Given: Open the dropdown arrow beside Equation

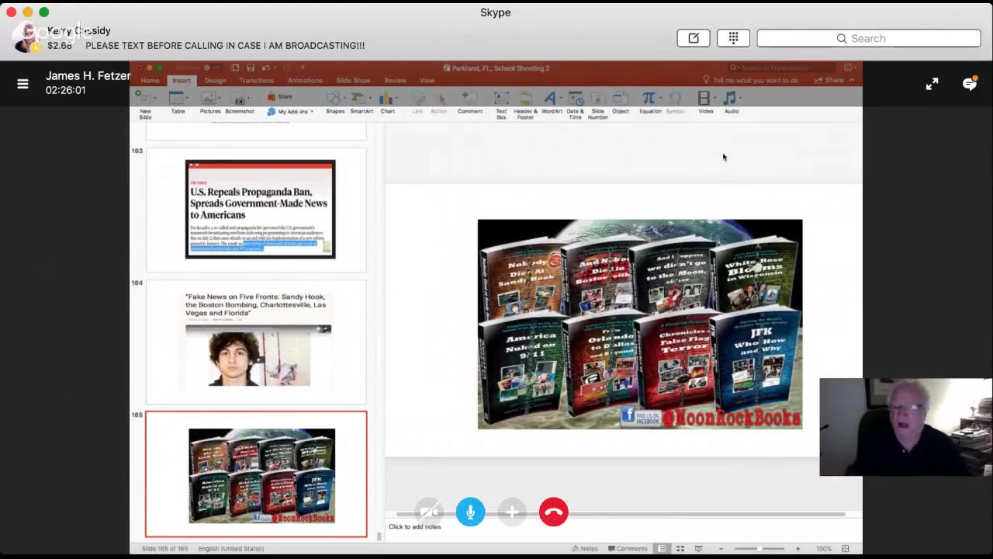Looking at the screenshot, I should [661, 99].
